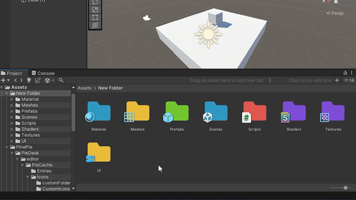Screen dimensions: 356x200
Task: Select the Rect tool in scene toolbar
Action: (x=95, y=17)
